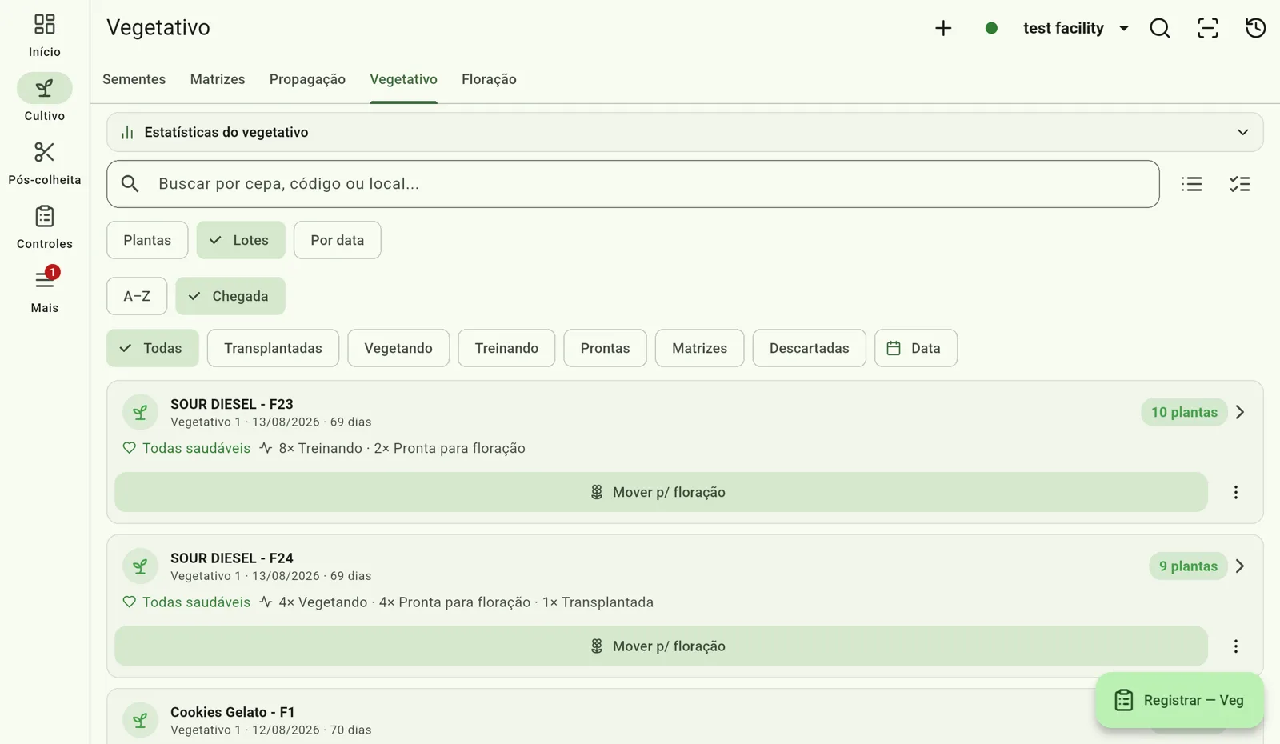This screenshot has height=744, width=1280.
Task: Click the SOUR DIESEL - F24 title
Action: [232, 558]
